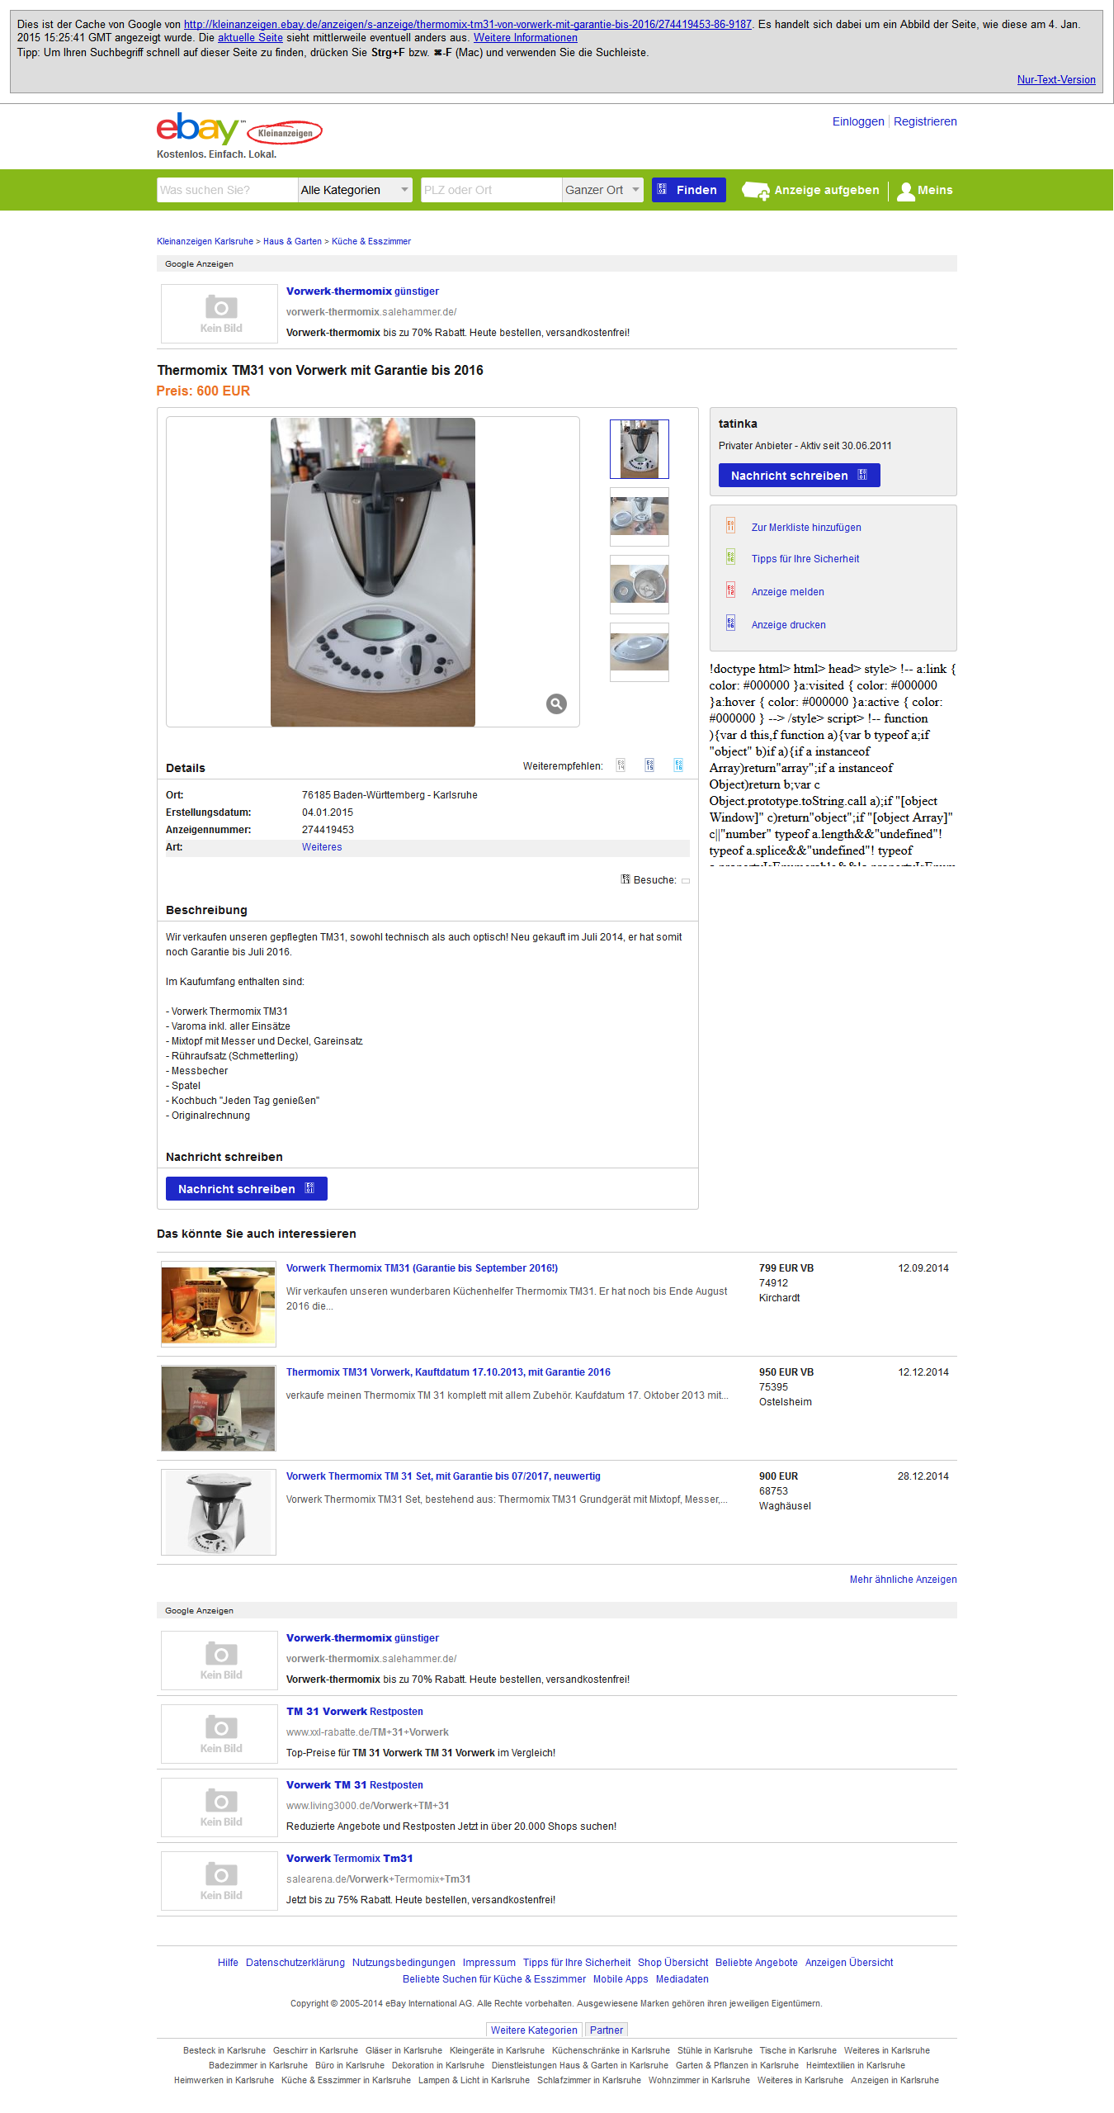The height and width of the screenshot is (2113, 1114).
Task: Click the first Weiterempfehlen share icon
Action: [621, 765]
